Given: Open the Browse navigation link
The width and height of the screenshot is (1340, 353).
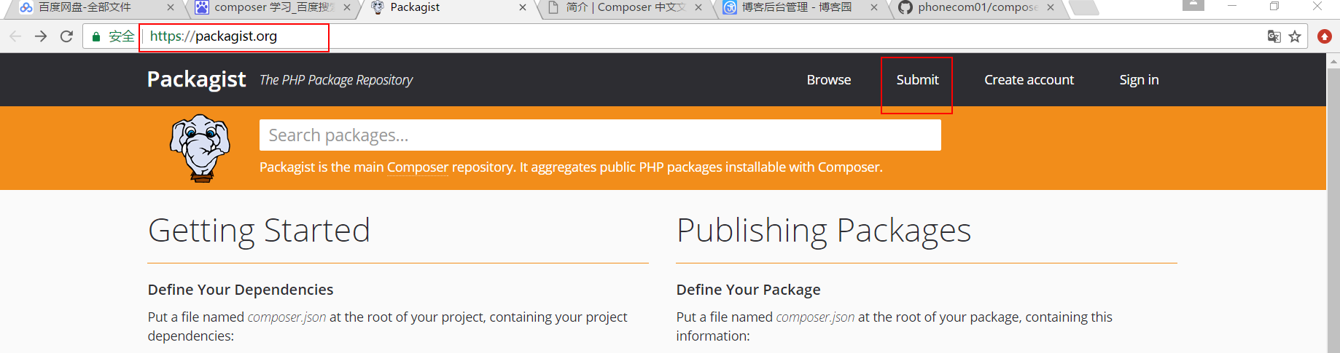Looking at the screenshot, I should (x=829, y=80).
